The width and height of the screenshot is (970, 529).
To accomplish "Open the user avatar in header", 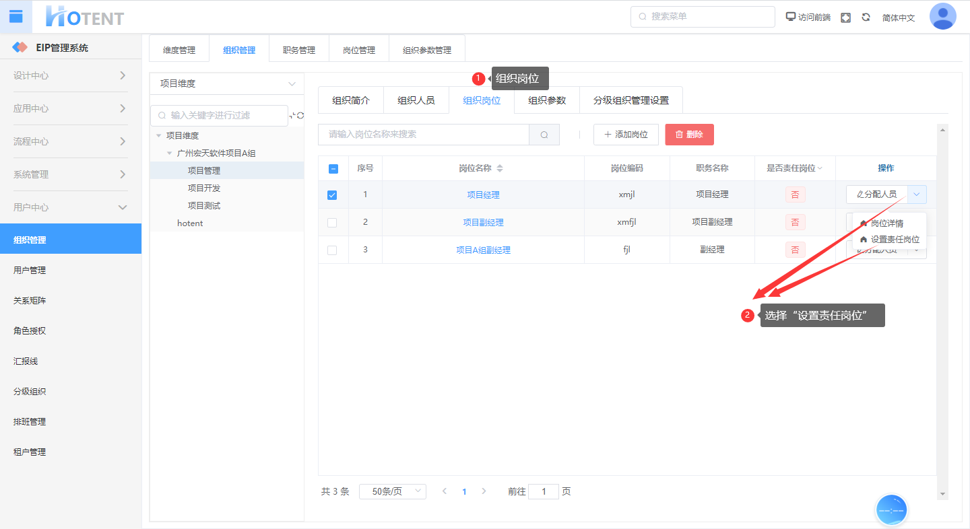I will [x=942, y=17].
